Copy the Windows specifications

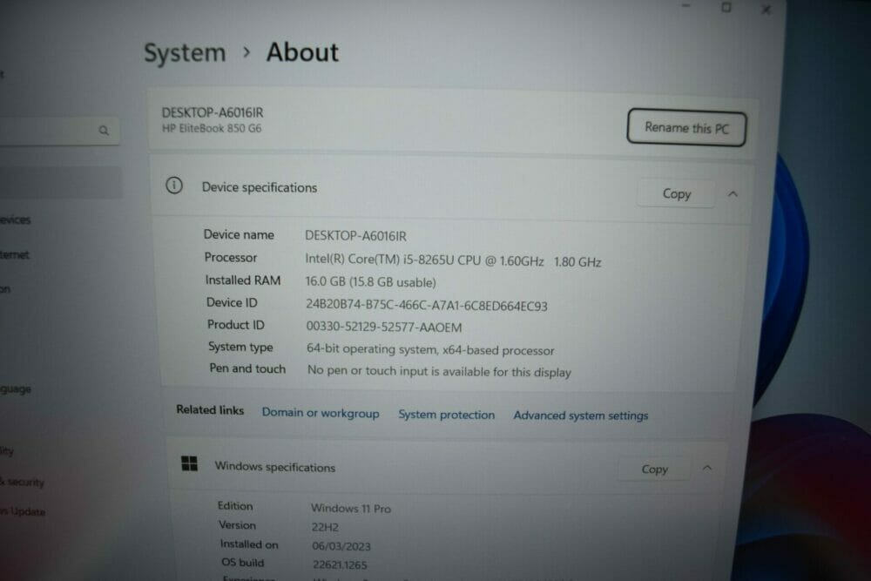pyautogui.click(x=654, y=470)
